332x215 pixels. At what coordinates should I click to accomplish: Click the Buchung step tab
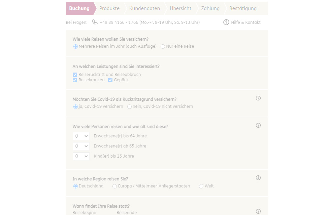coord(79,8)
